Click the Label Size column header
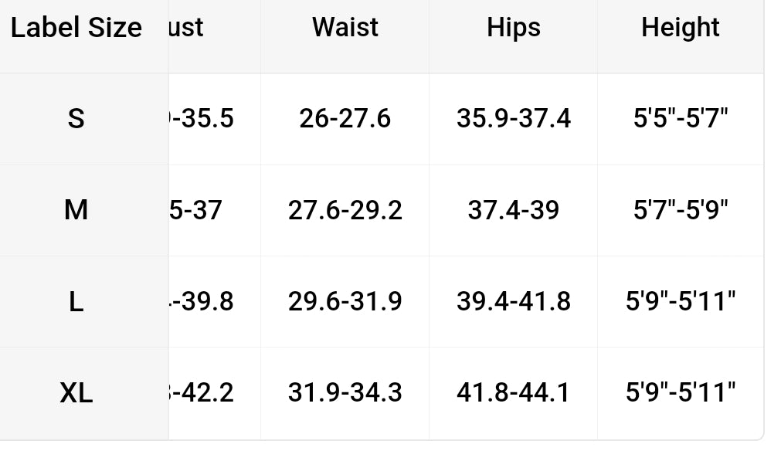Image resolution: width=781 pixels, height=451 pixels. coord(76,28)
